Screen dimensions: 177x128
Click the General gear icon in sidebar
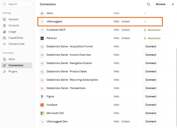[x=4, y=19]
